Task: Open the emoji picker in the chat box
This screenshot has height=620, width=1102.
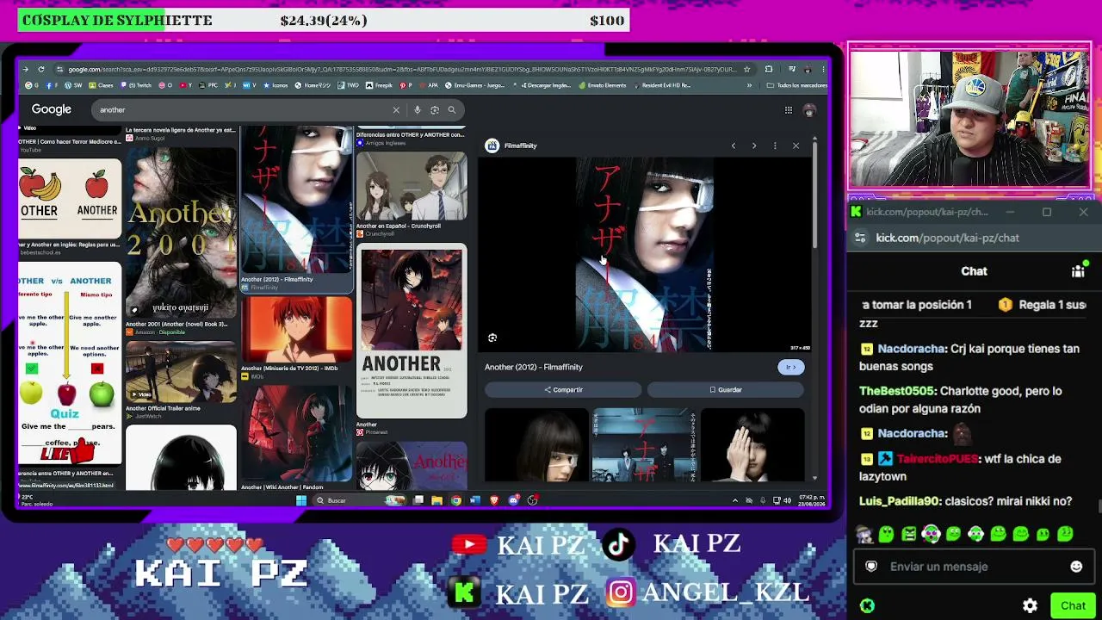Action: 1076,567
